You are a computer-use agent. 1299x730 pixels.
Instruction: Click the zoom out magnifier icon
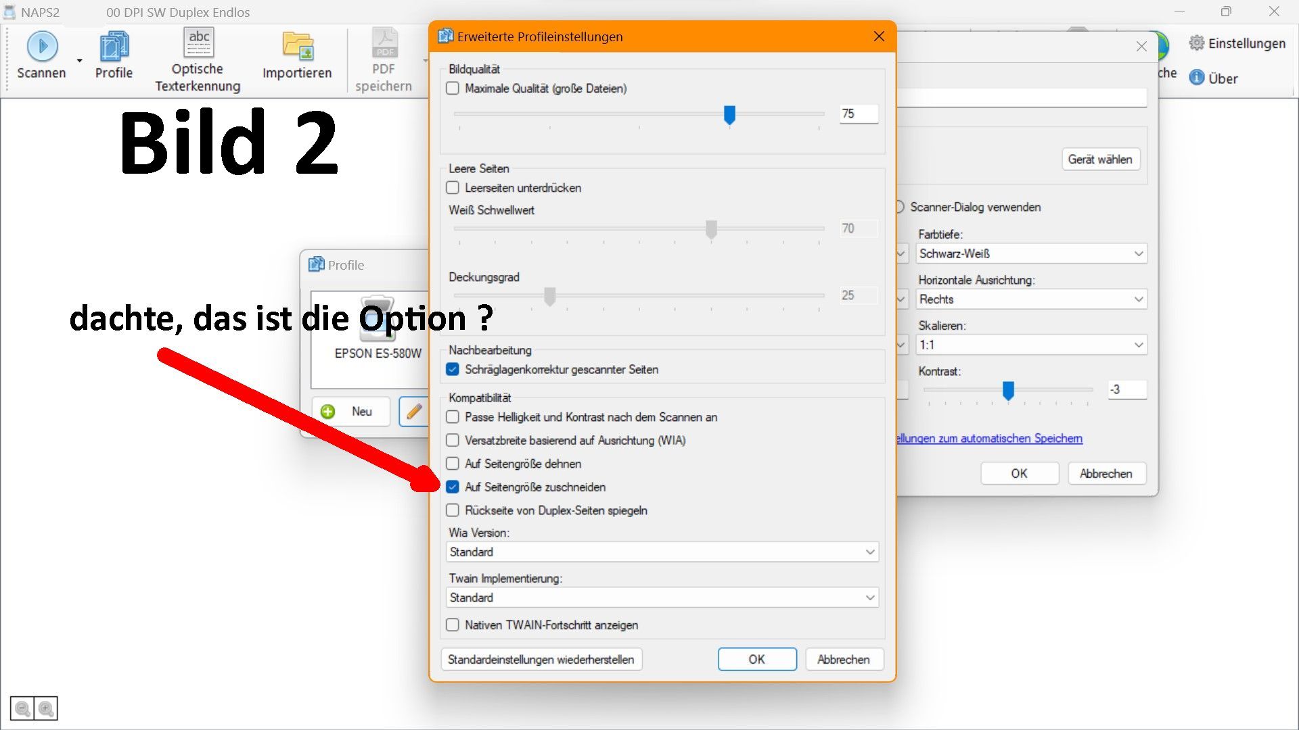pyautogui.click(x=22, y=708)
